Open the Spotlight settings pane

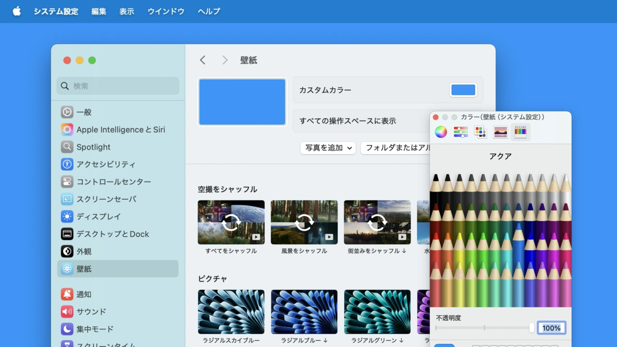point(93,147)
